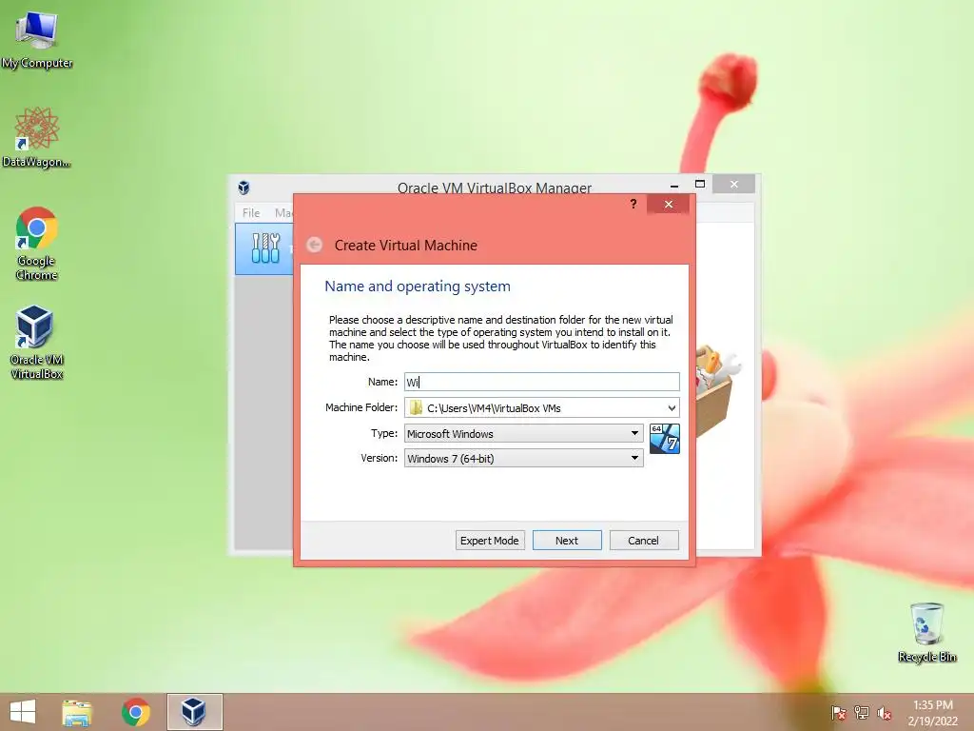
Task: Click VirtualBox Manager title bar cube icon
Action: point(244,188)
